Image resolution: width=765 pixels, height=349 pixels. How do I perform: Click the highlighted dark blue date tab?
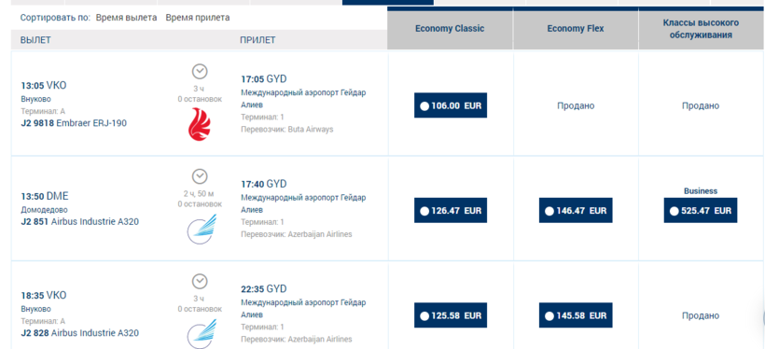tap(388, 3)
